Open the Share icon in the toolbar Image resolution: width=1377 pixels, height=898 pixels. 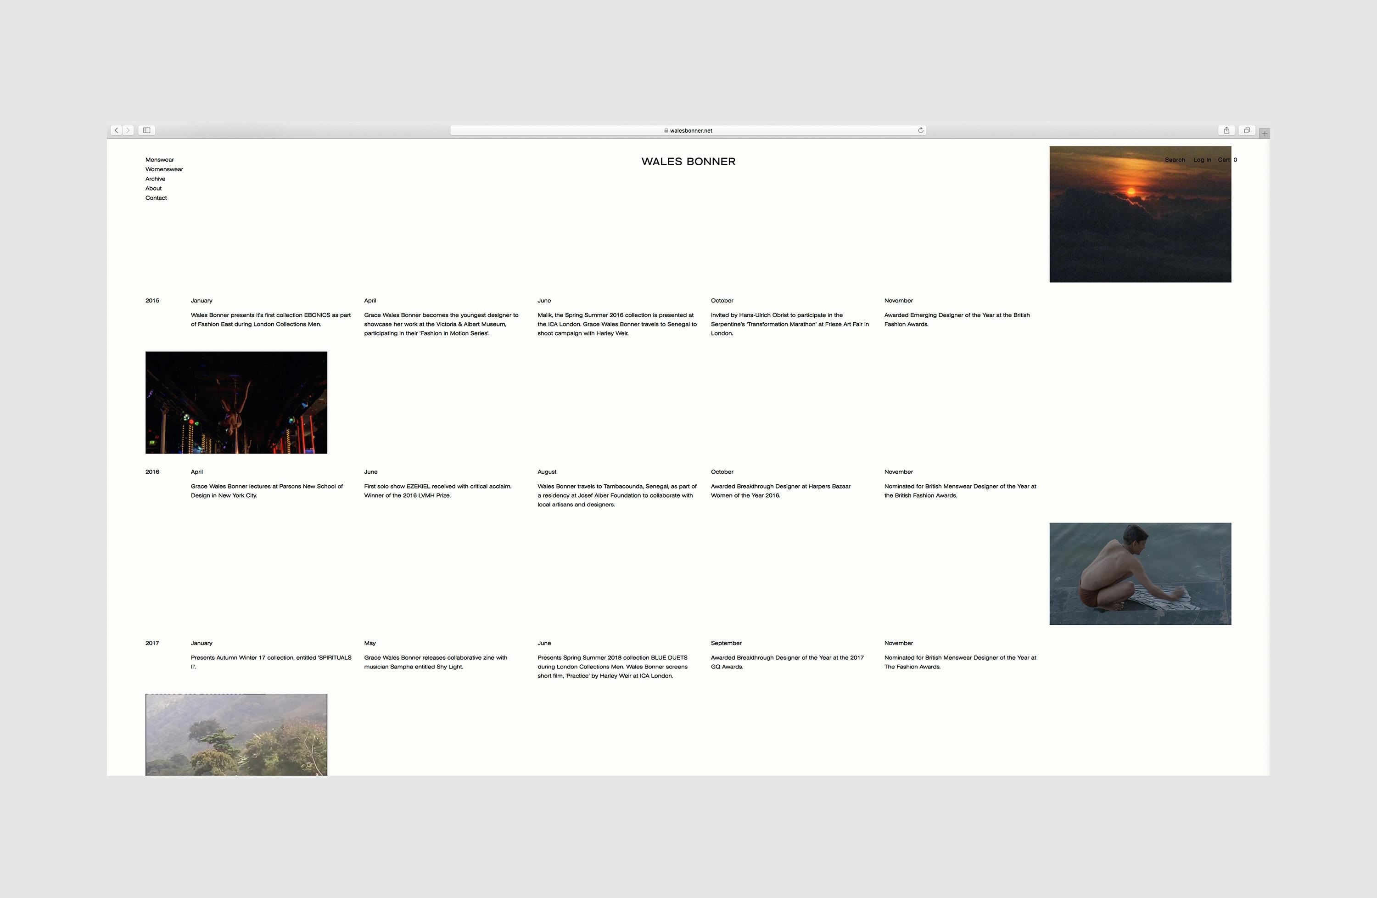click(1226, 130)
